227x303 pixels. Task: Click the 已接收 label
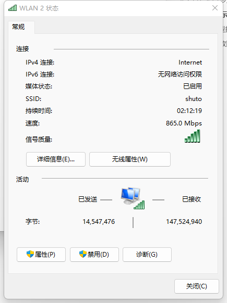point(192,199)
